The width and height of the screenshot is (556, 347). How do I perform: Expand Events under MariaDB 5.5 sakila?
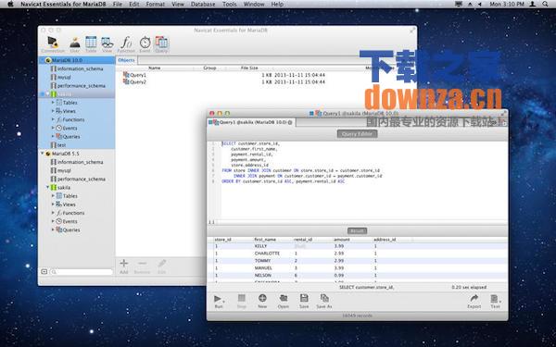(x=53, y=221)
